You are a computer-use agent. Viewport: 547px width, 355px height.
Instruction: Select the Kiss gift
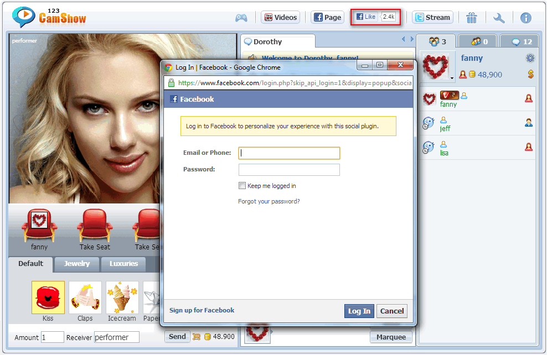coord(48,297)
